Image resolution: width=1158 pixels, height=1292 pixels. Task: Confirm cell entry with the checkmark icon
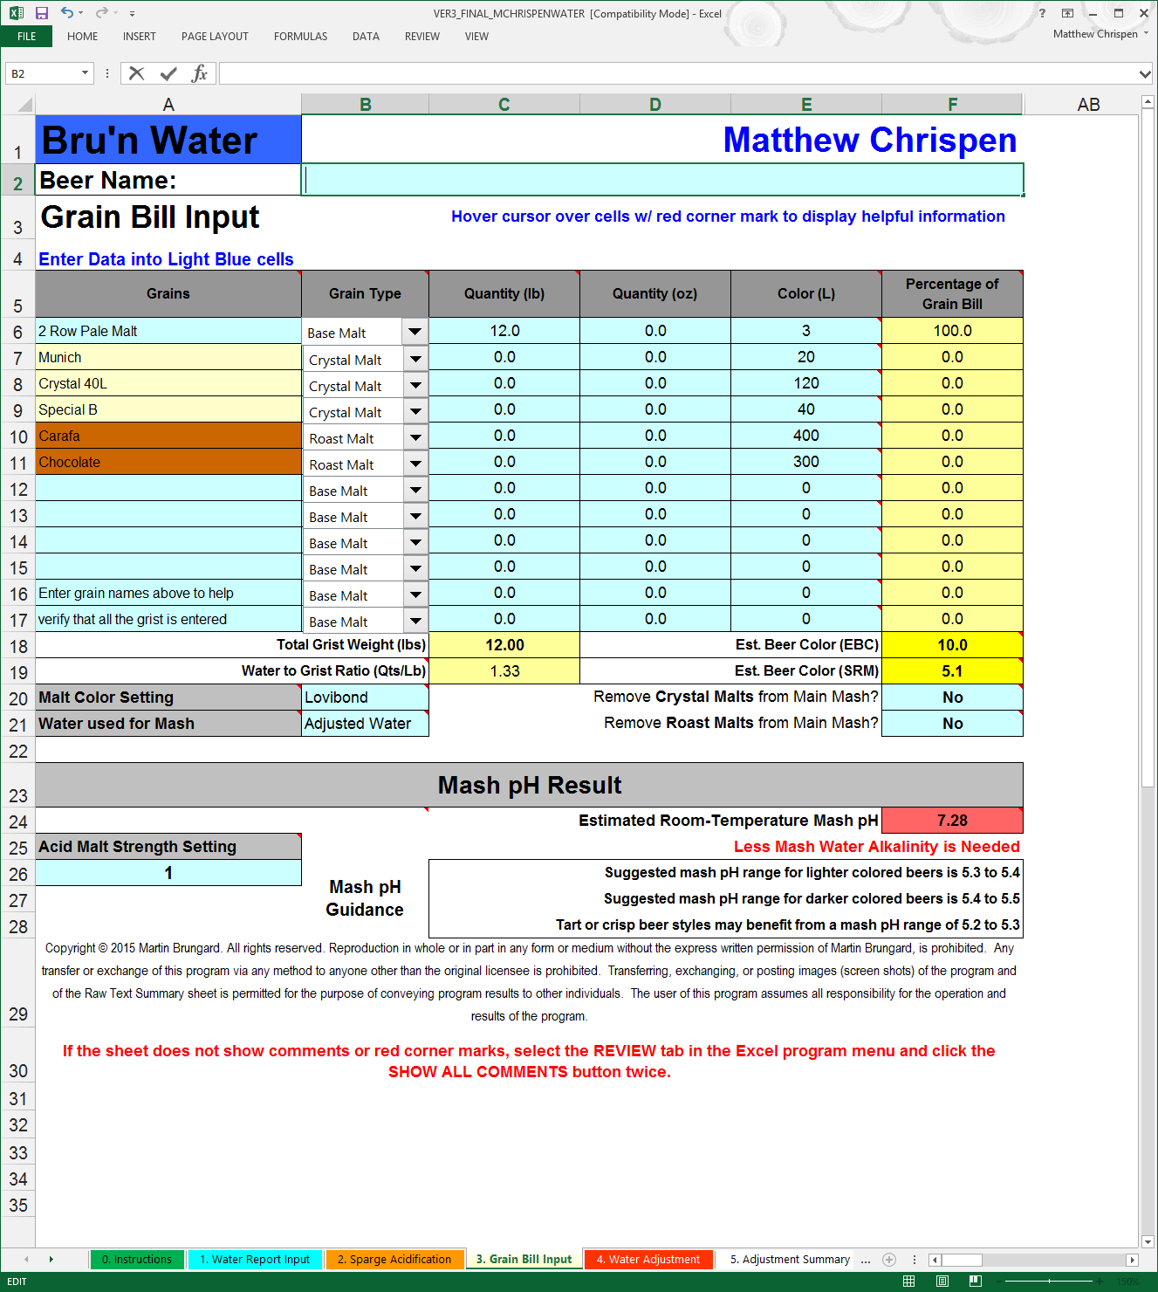[168, 73]
